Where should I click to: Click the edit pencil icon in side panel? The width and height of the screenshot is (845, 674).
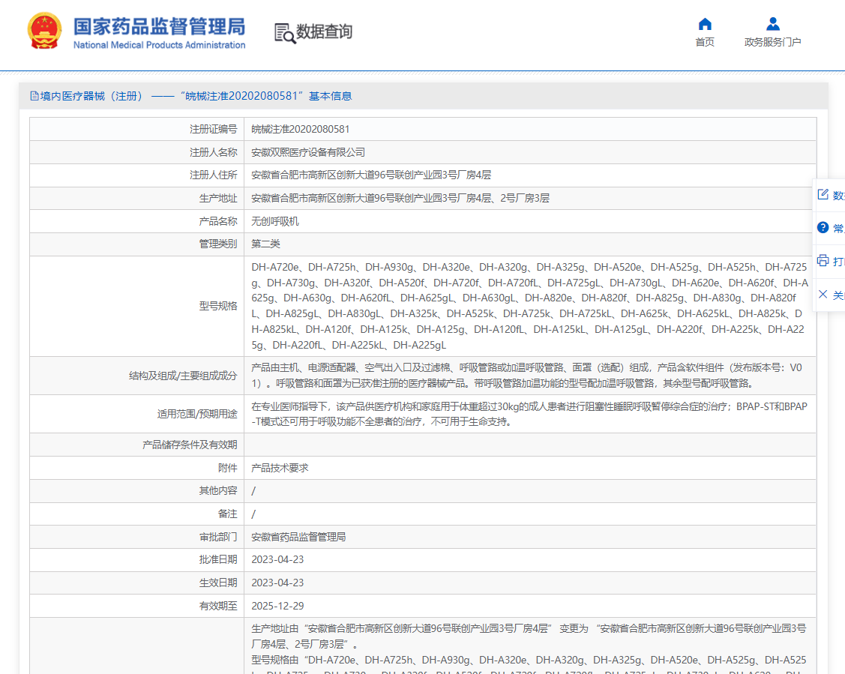[823, 194]
